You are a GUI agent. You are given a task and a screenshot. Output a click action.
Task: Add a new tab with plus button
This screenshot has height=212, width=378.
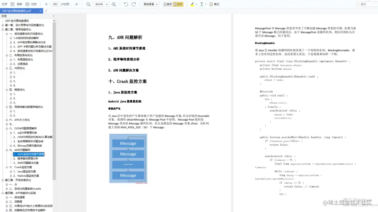[x=46, y=11]
